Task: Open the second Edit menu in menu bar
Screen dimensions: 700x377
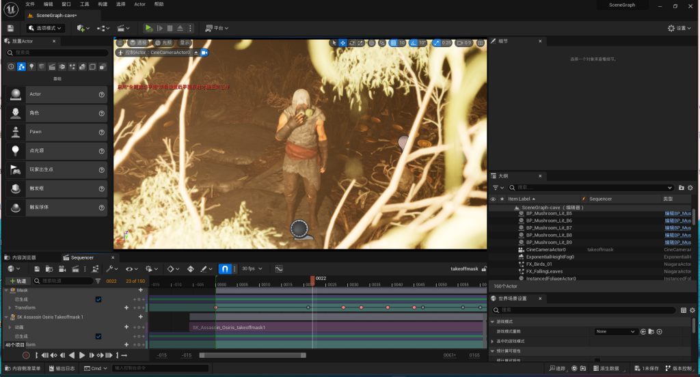Action: click(x=49, y=4)
